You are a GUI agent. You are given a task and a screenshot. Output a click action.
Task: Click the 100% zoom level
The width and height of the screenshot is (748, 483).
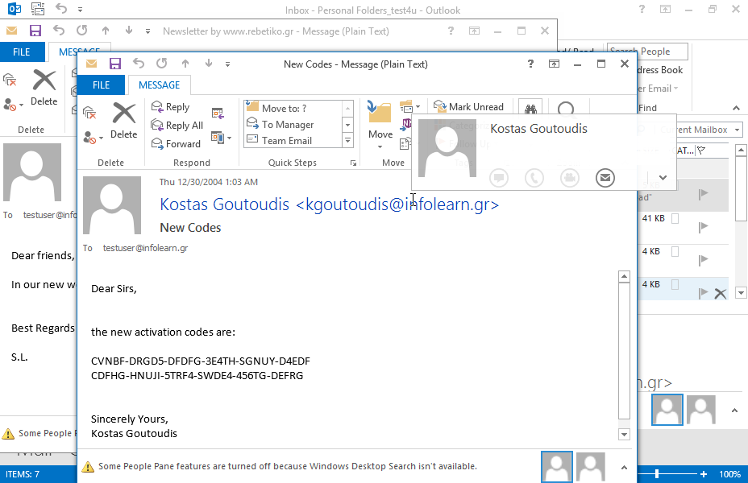pos(730,474)
